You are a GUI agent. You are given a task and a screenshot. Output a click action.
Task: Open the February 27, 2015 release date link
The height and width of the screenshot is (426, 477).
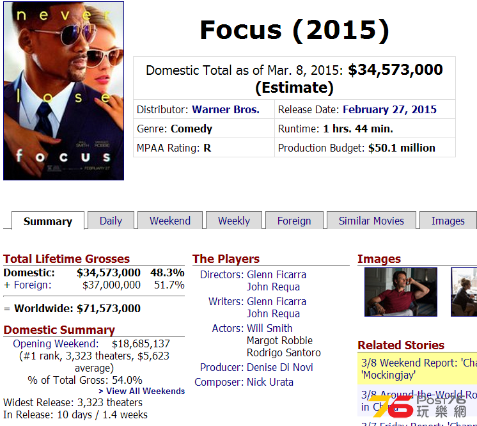[389, 109]
